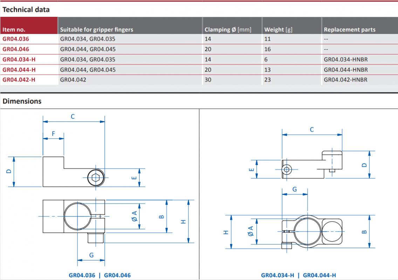The height and width of the screenshot is (280, 398).
Task: Select replacement part GR04.044-HNBR
Action: coord(346,70)
